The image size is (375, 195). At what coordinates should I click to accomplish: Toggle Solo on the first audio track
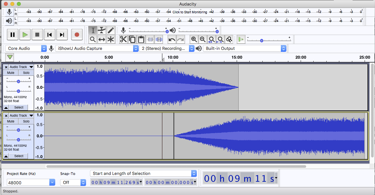26,73
